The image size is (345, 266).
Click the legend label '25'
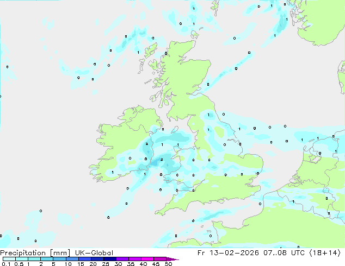point(106,264)
